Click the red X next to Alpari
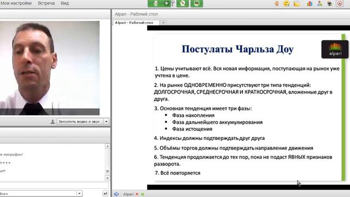350x197 pixels. (x=137, y=194)
